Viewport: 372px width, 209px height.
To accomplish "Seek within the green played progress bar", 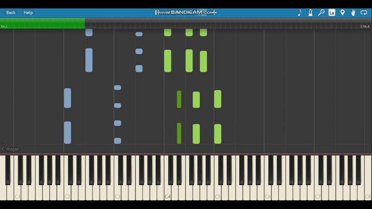I will click(x=42, y=23).
